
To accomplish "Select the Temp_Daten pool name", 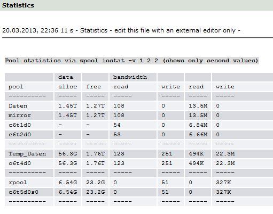I will click(27, 154).
